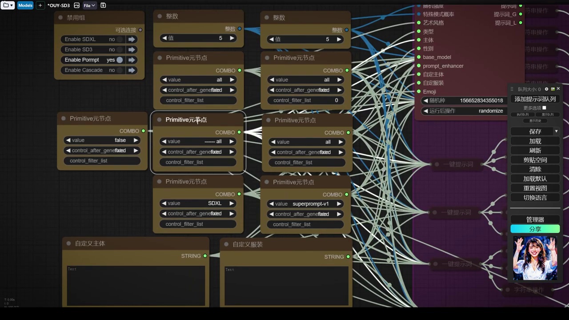This screenshot has width=569, height=320.
Task: Toggle the Enable SD3 switch
Action: (x=120, y=49)
